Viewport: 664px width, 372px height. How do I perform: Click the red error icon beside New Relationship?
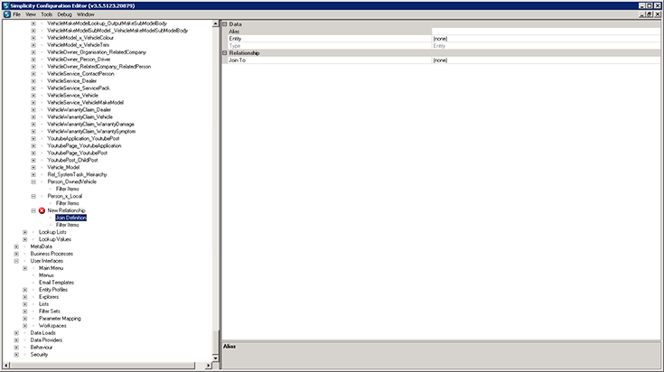tap(42, 210)
